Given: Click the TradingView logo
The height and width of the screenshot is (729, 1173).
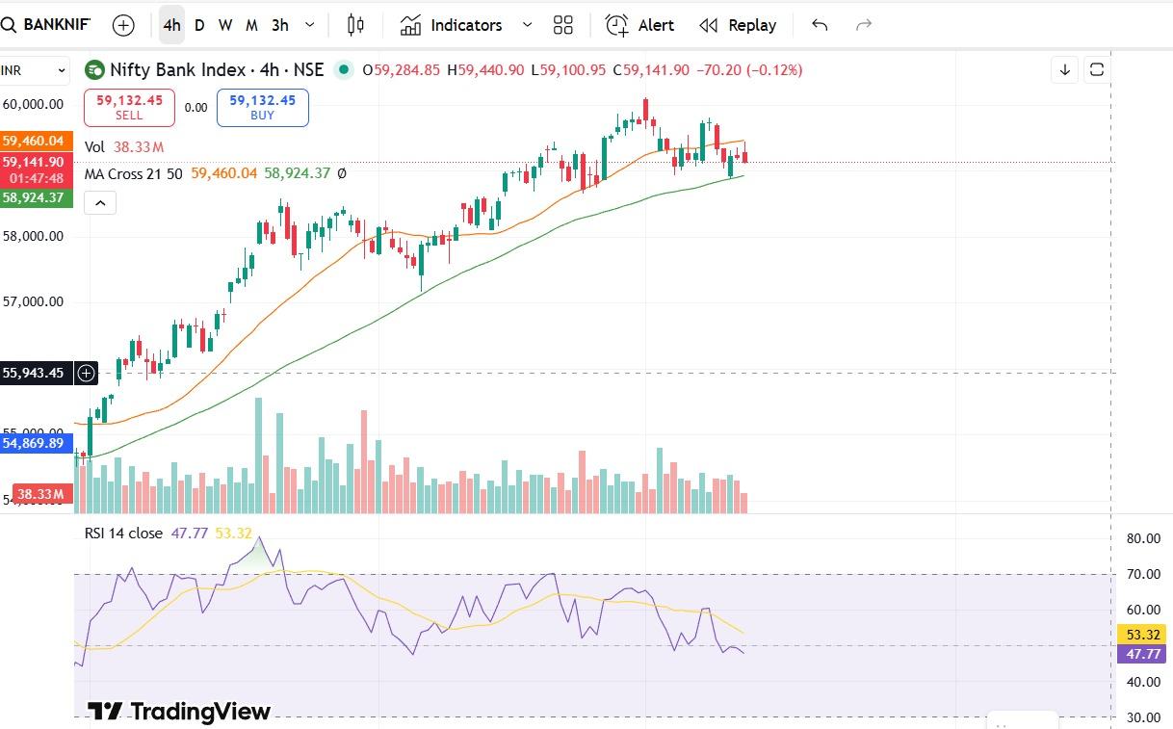Looking at the screenshot, I should point(179,712).
